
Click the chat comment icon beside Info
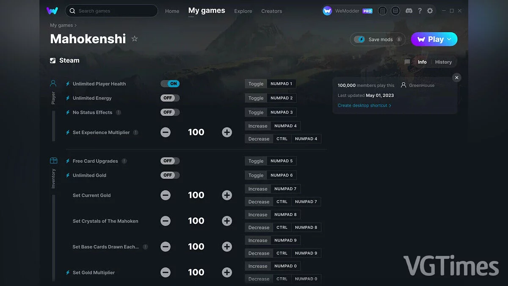[407, 62]
